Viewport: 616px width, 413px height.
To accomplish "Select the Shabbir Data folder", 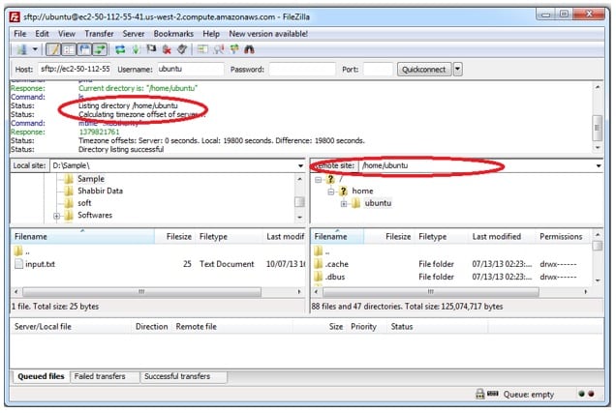I will click(100, 191).
